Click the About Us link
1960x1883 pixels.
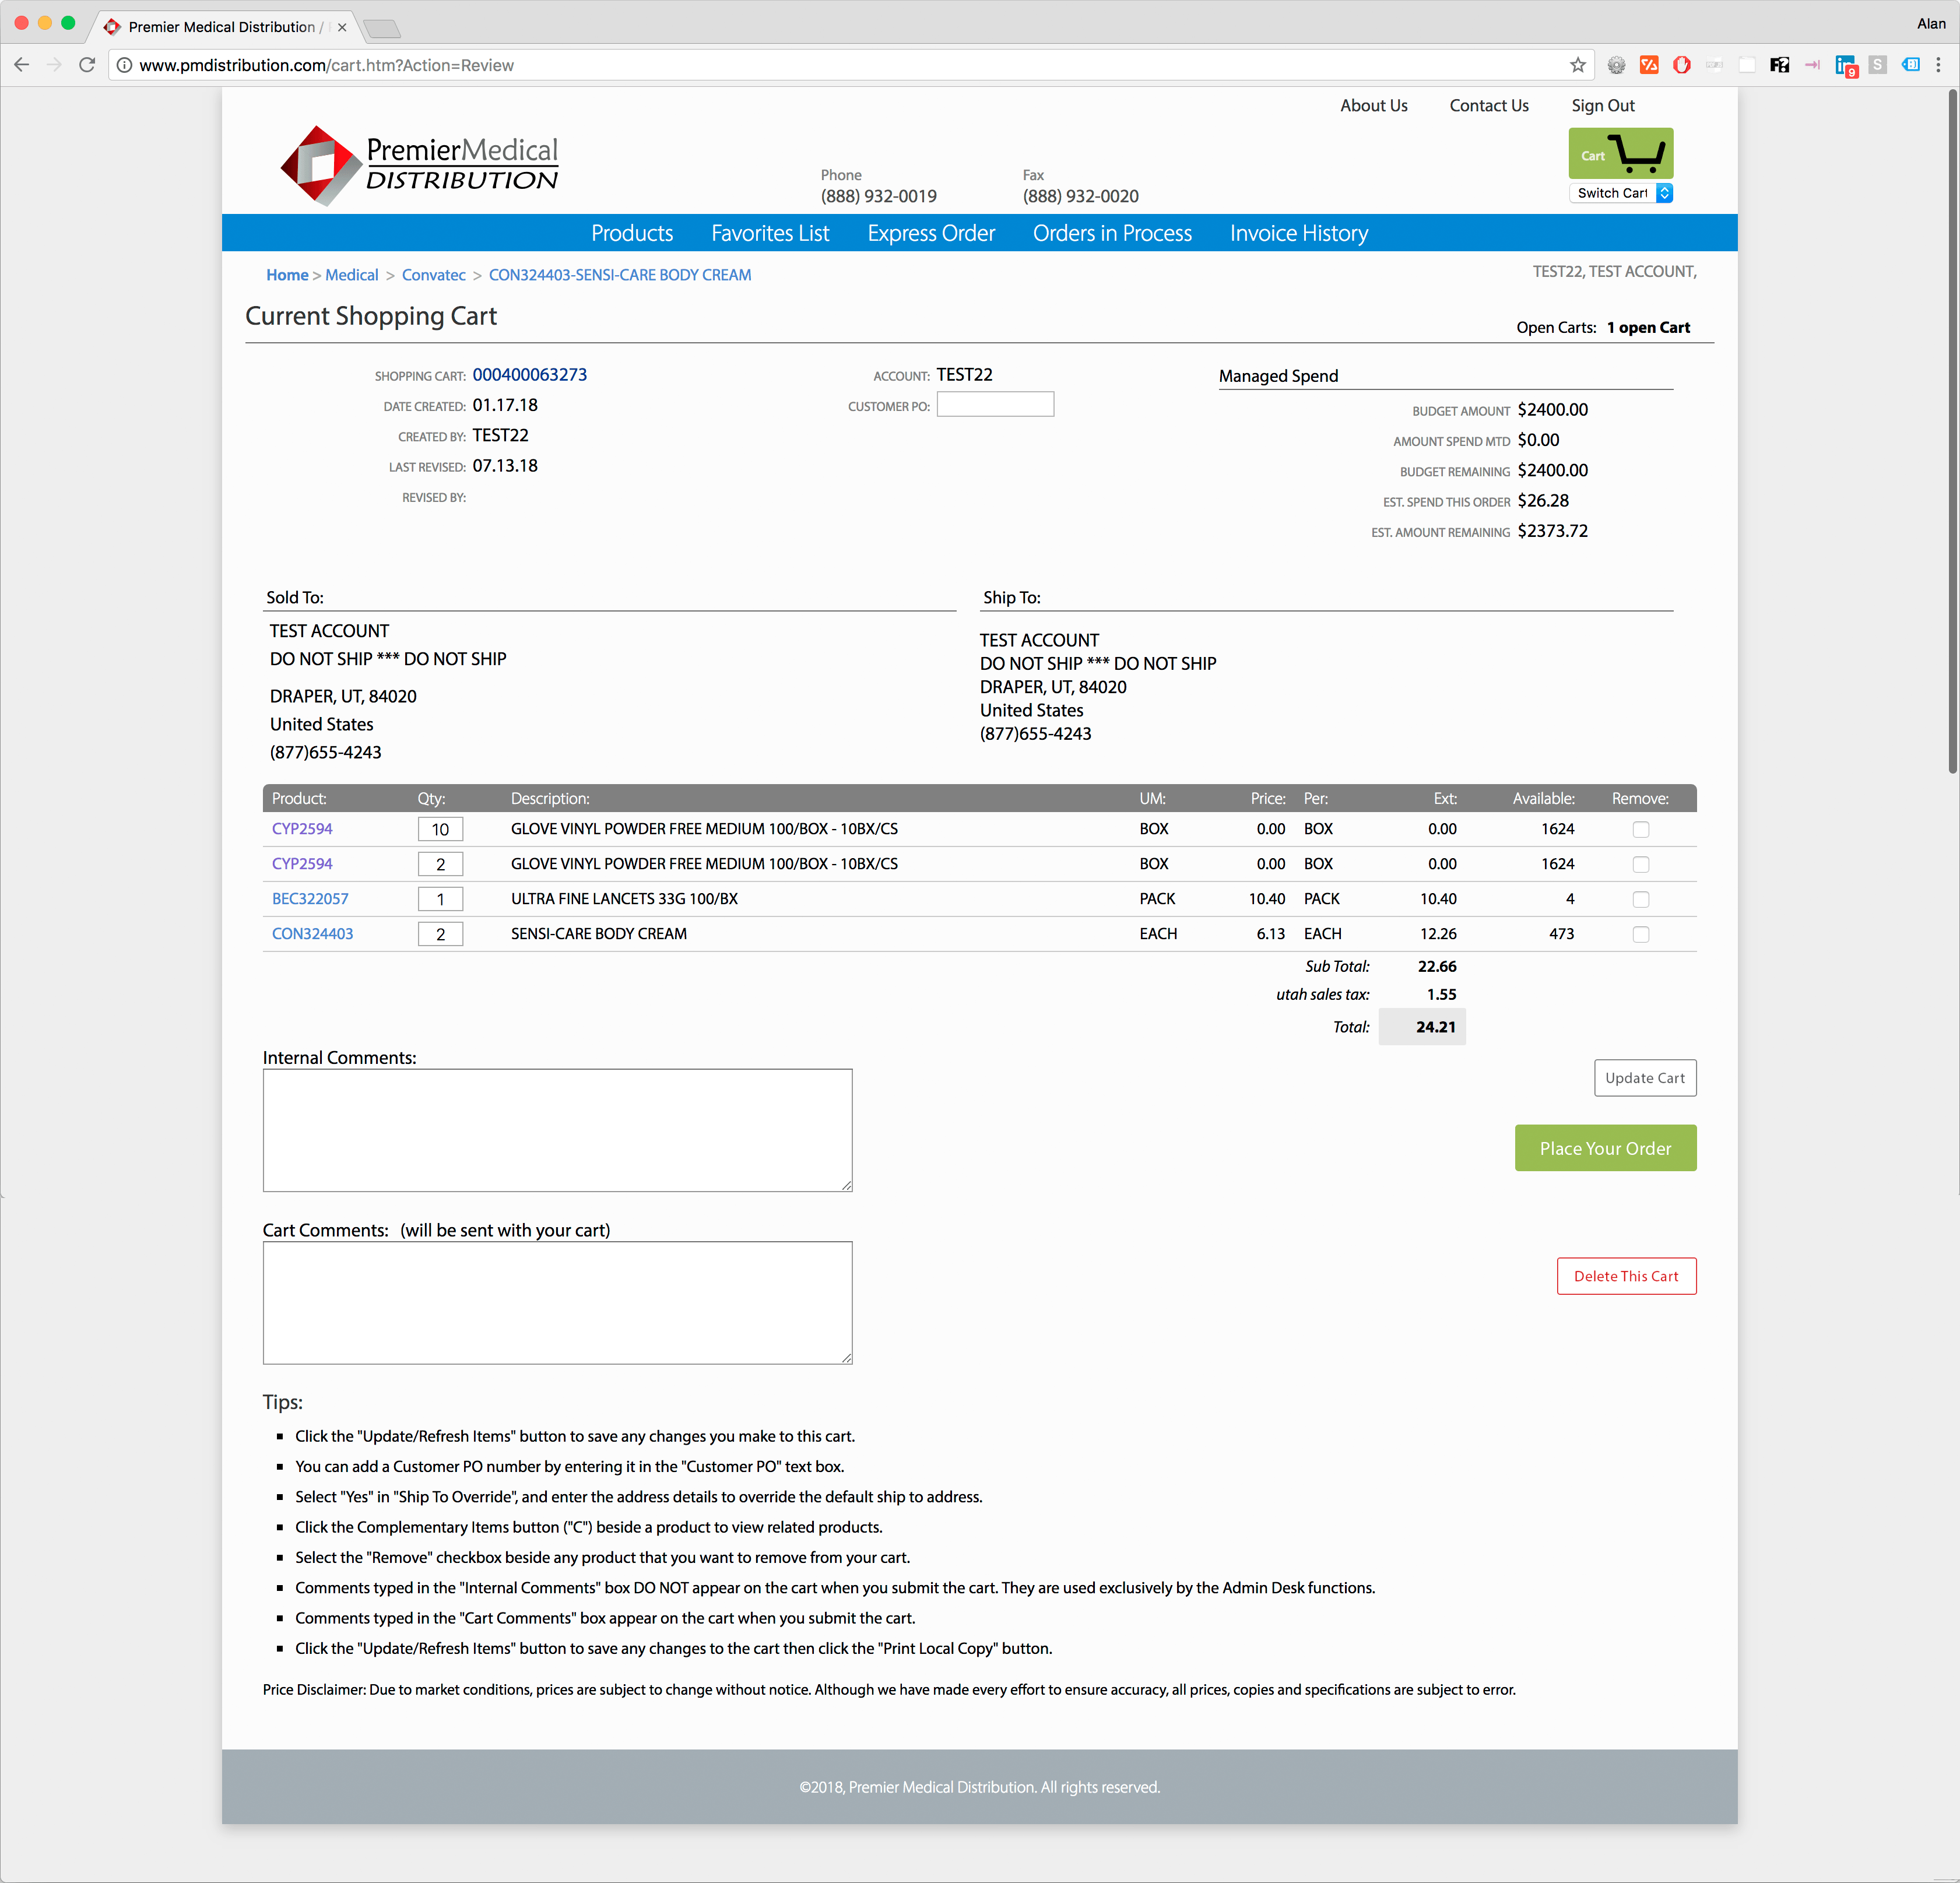pyautogui.click(x=1373, y=106)
